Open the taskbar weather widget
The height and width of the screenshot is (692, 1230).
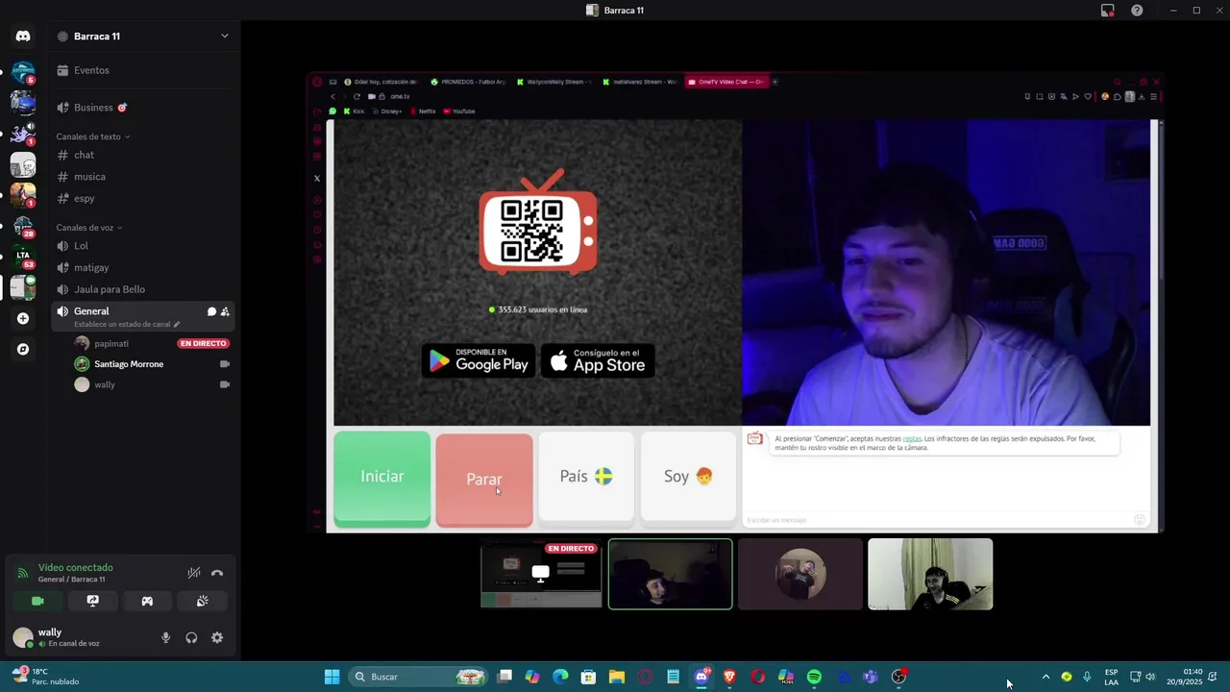pos(46,677)
